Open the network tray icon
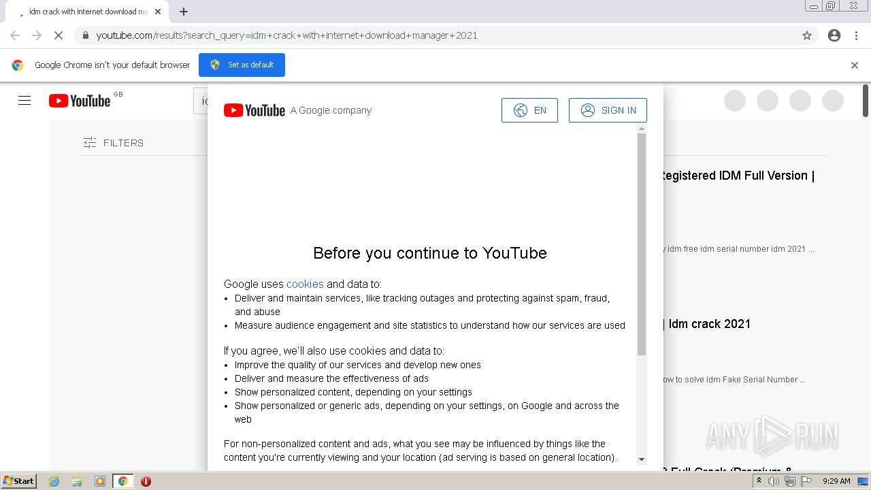 pos(790,481)
